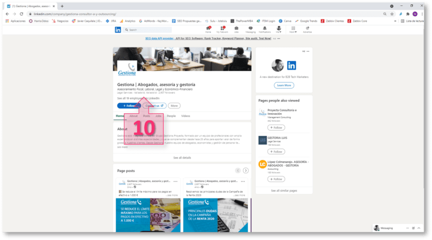Open the Me profile menu
Screen dimensions: 432x240
click(x=279, y=30)
